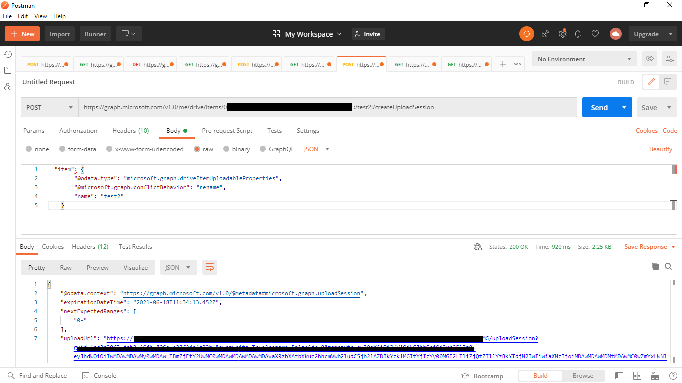The height and width of the screenshot is (383, 682).
Task: Select the DEL request tab
Action: 150,64
